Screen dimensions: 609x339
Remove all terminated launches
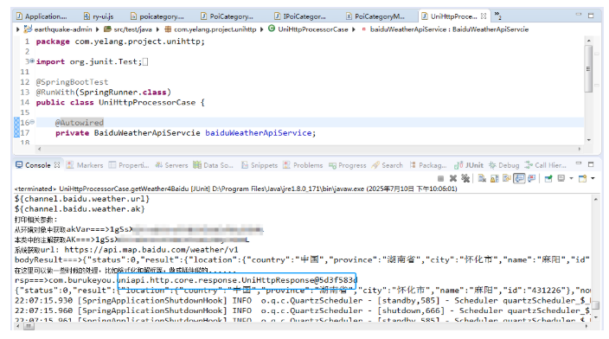point(465,179)
